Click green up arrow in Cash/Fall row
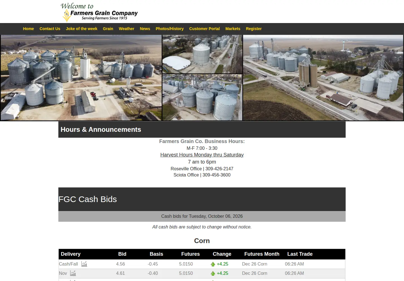The image size is (404, 281). coord(213,264)
